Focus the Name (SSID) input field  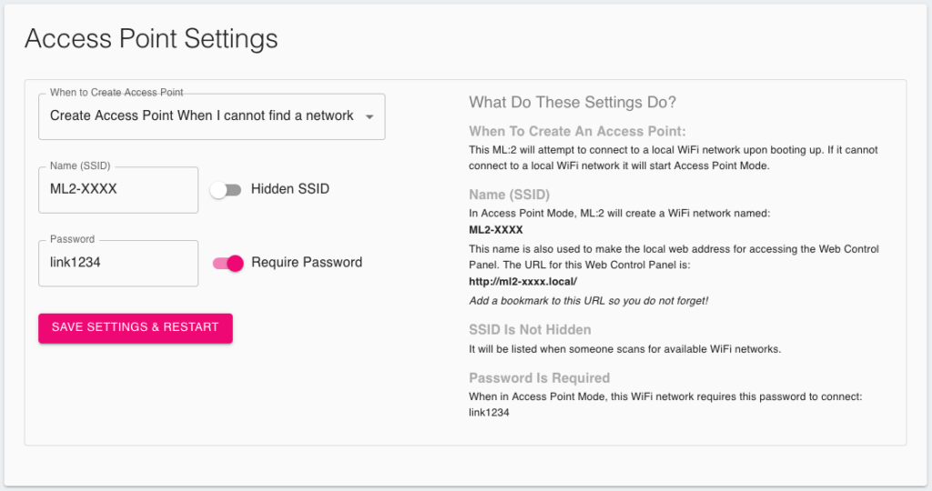point(118,189)
